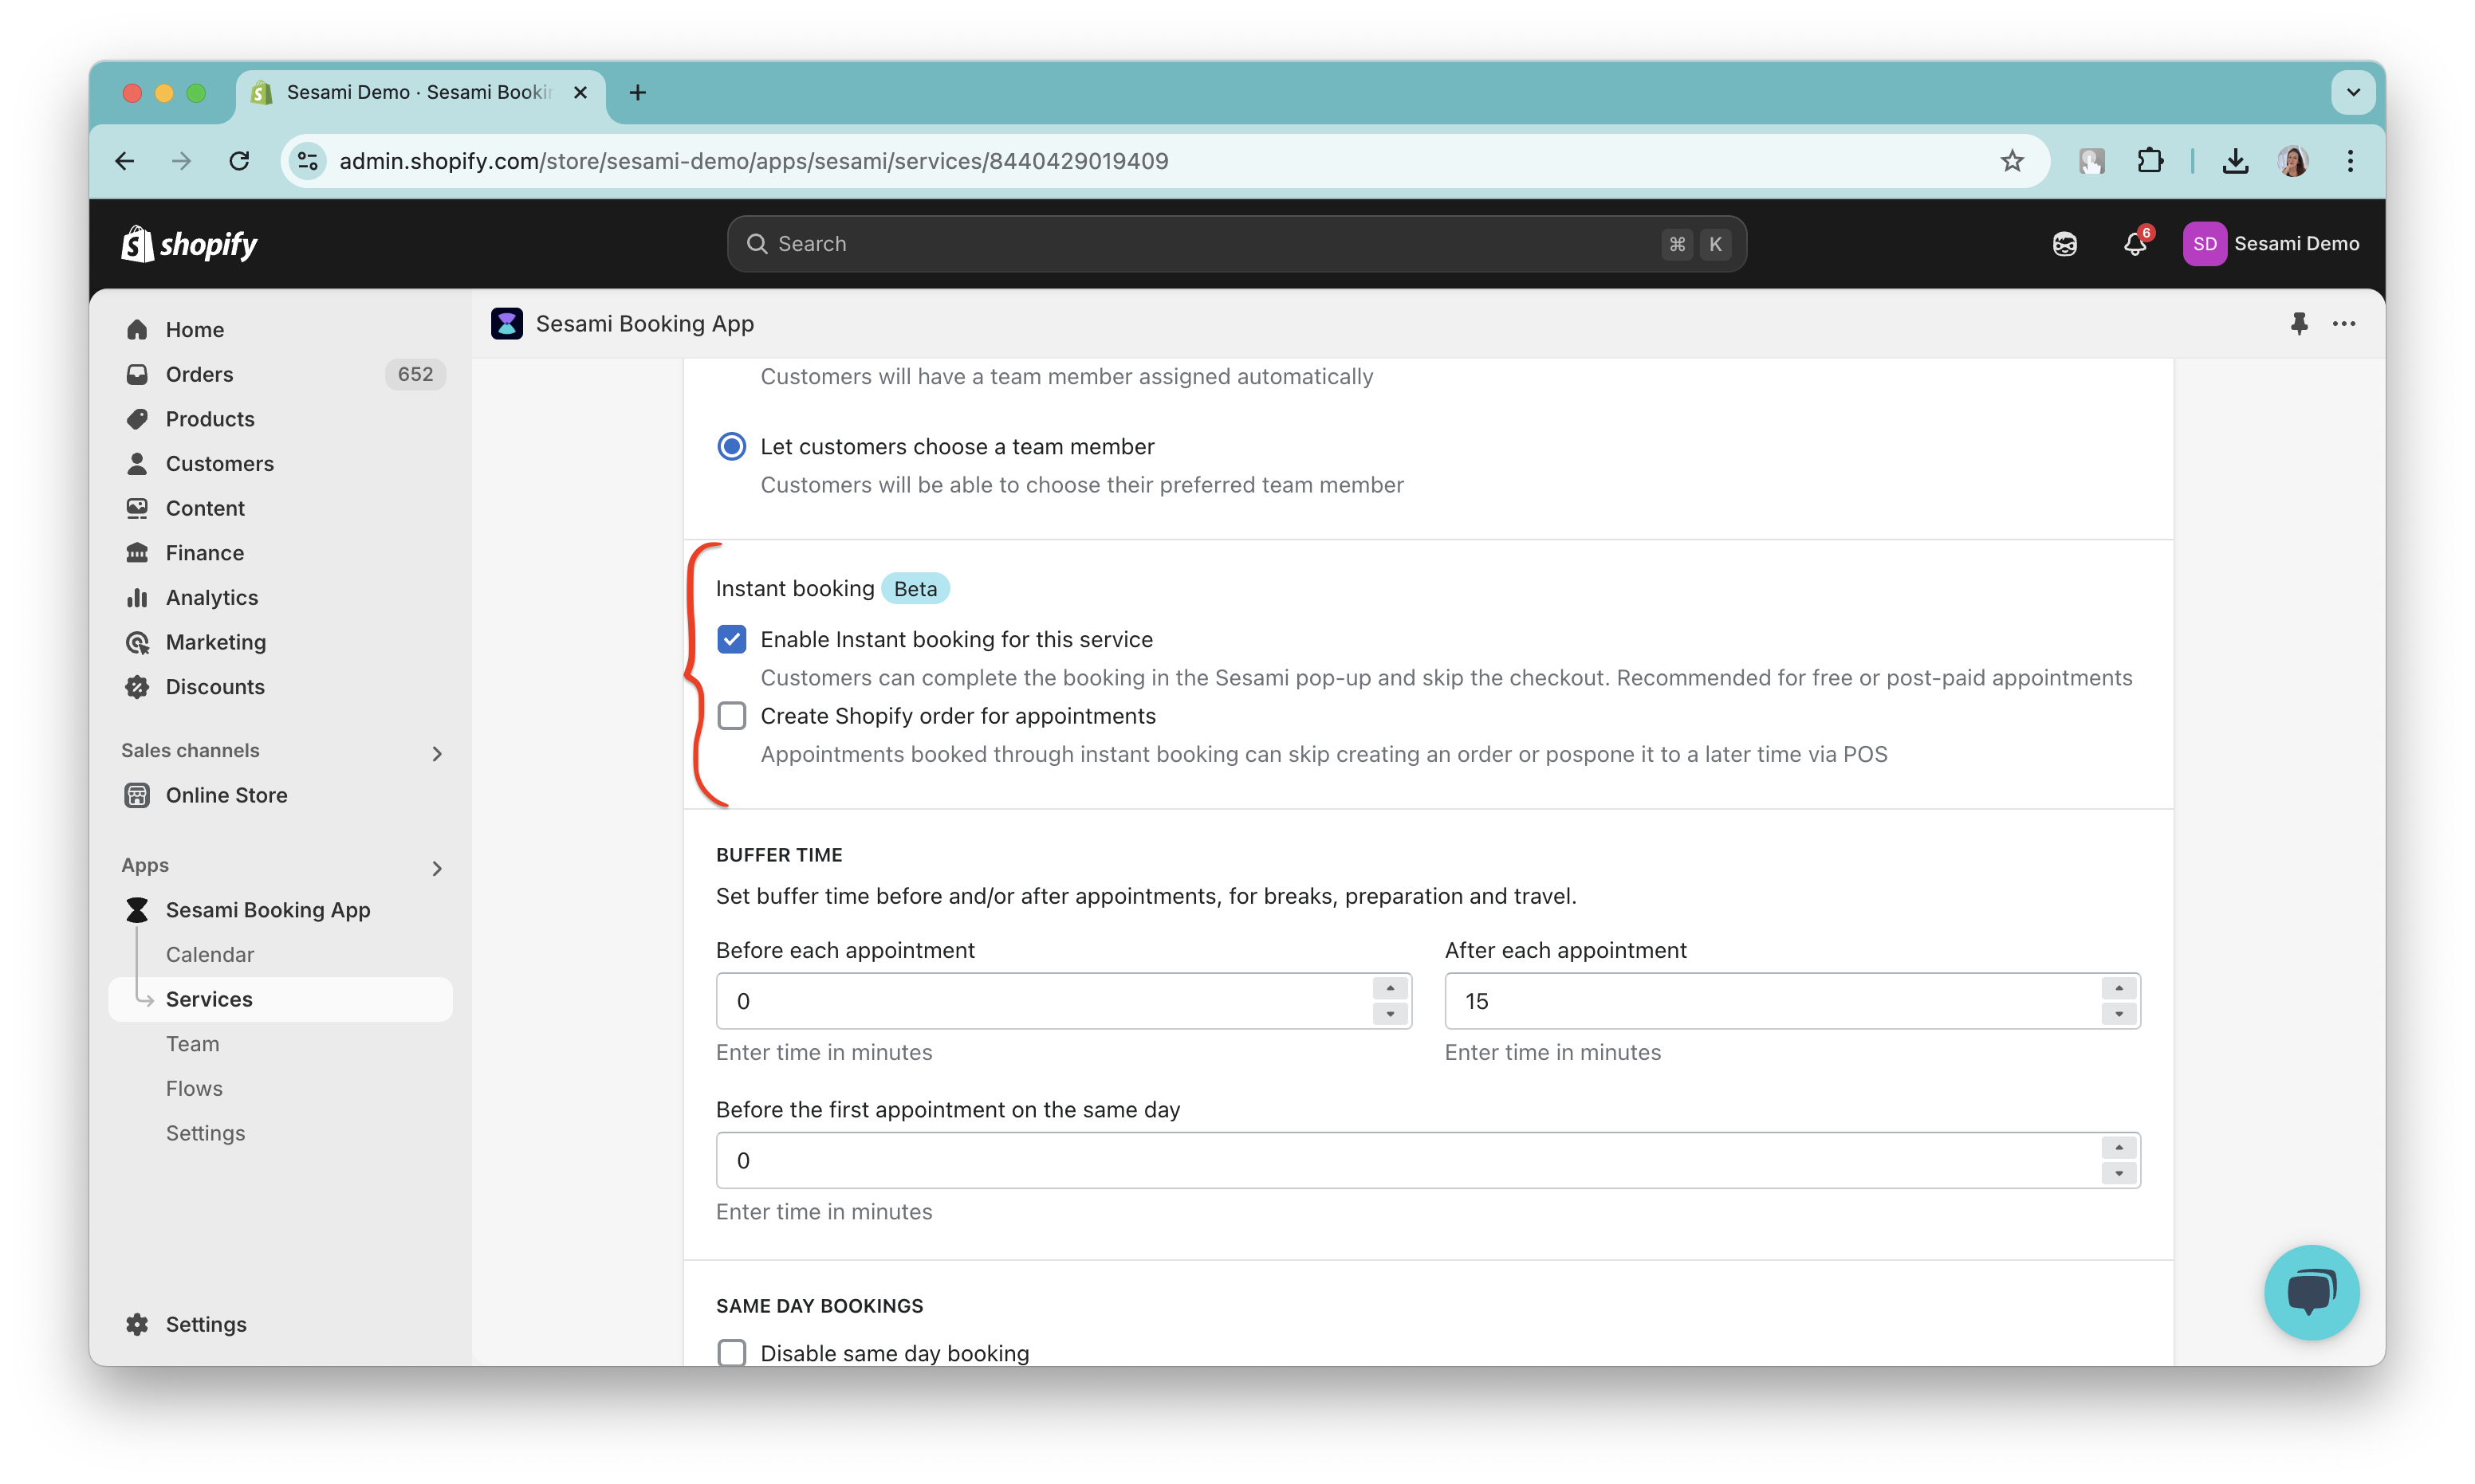
Task: Click the Beta badge beside Instant booking
Action: (915, 589)
